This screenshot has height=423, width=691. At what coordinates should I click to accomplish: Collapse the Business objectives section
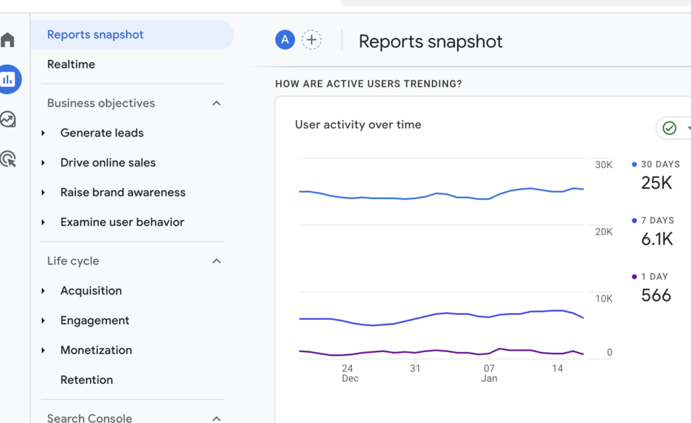point(217,103)
